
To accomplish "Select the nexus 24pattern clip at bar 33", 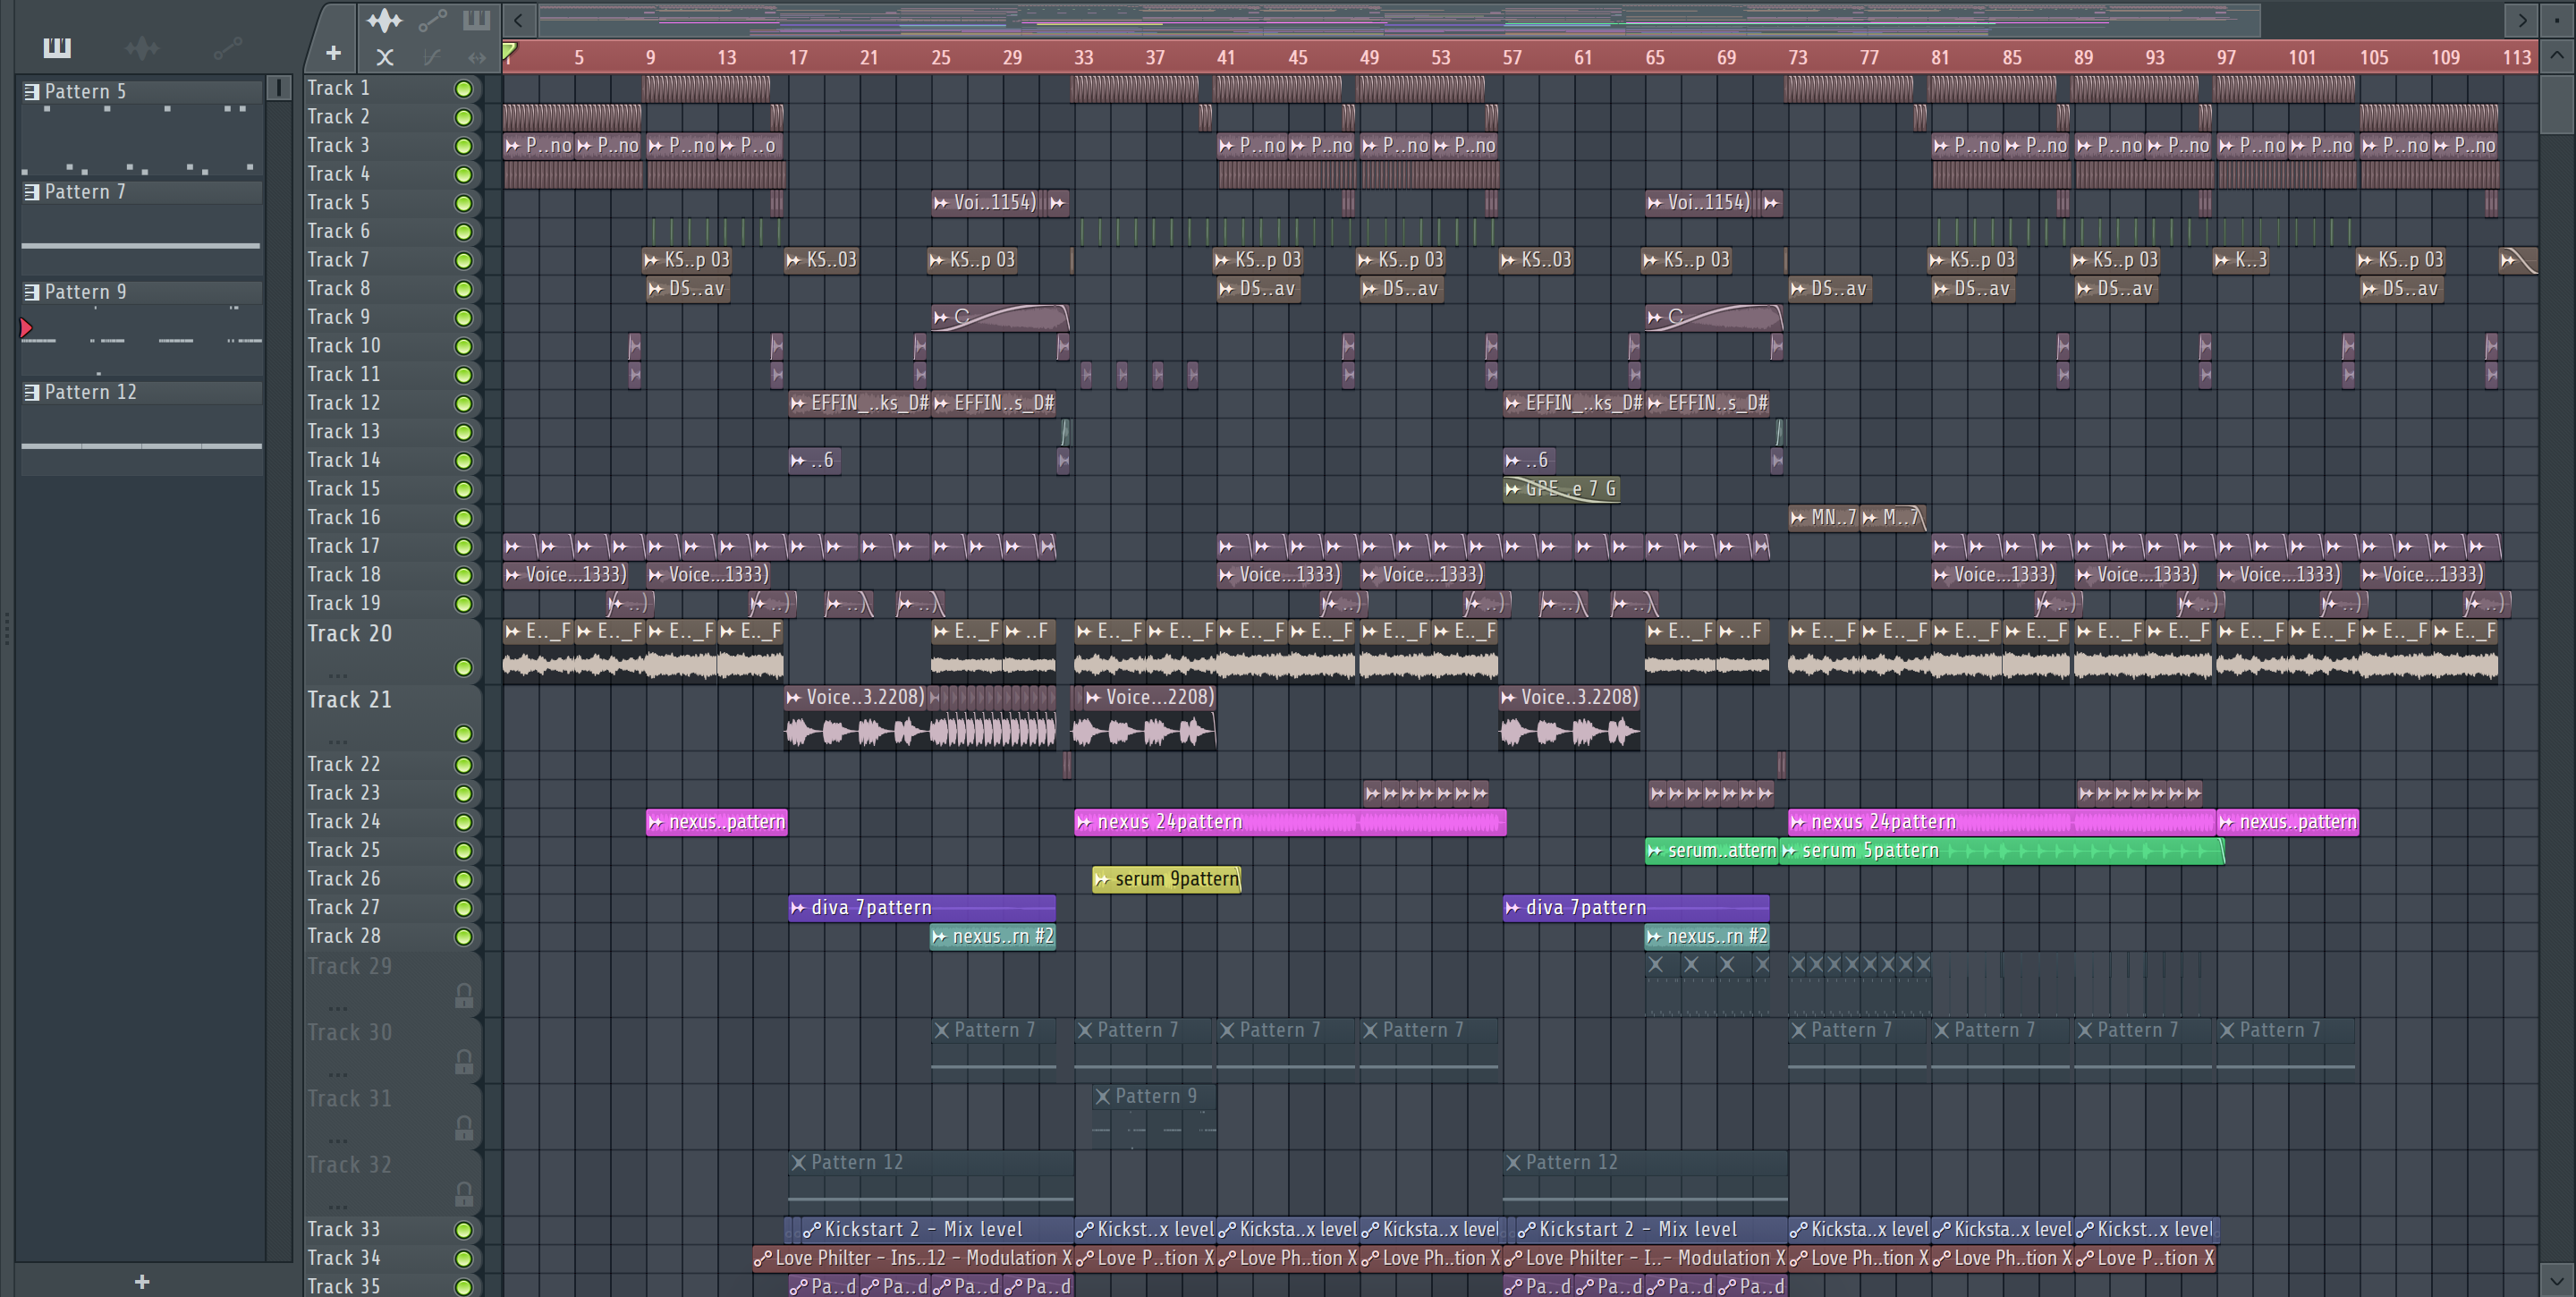I will point(1290,822).
